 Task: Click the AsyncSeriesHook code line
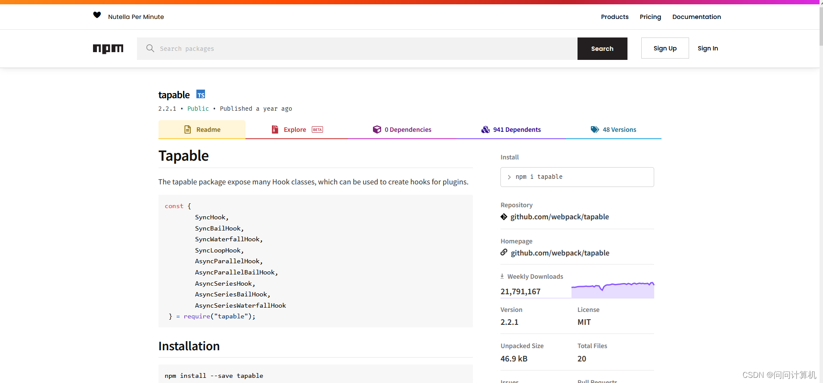click(x=225, y=283)
